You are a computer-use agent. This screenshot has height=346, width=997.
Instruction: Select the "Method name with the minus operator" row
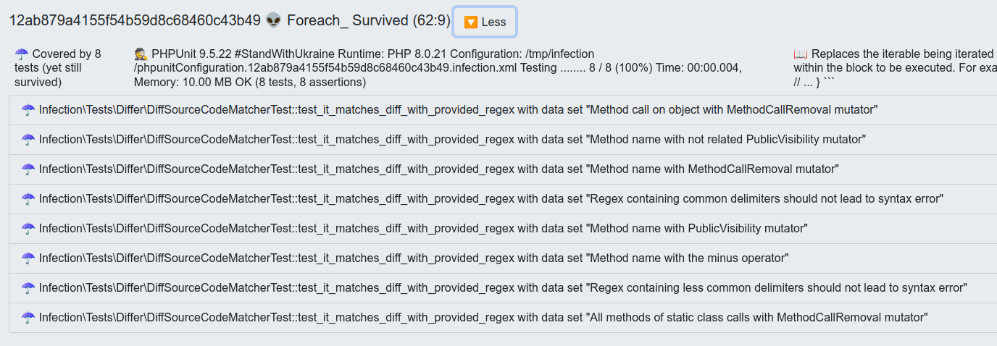(x=413, y=258)
